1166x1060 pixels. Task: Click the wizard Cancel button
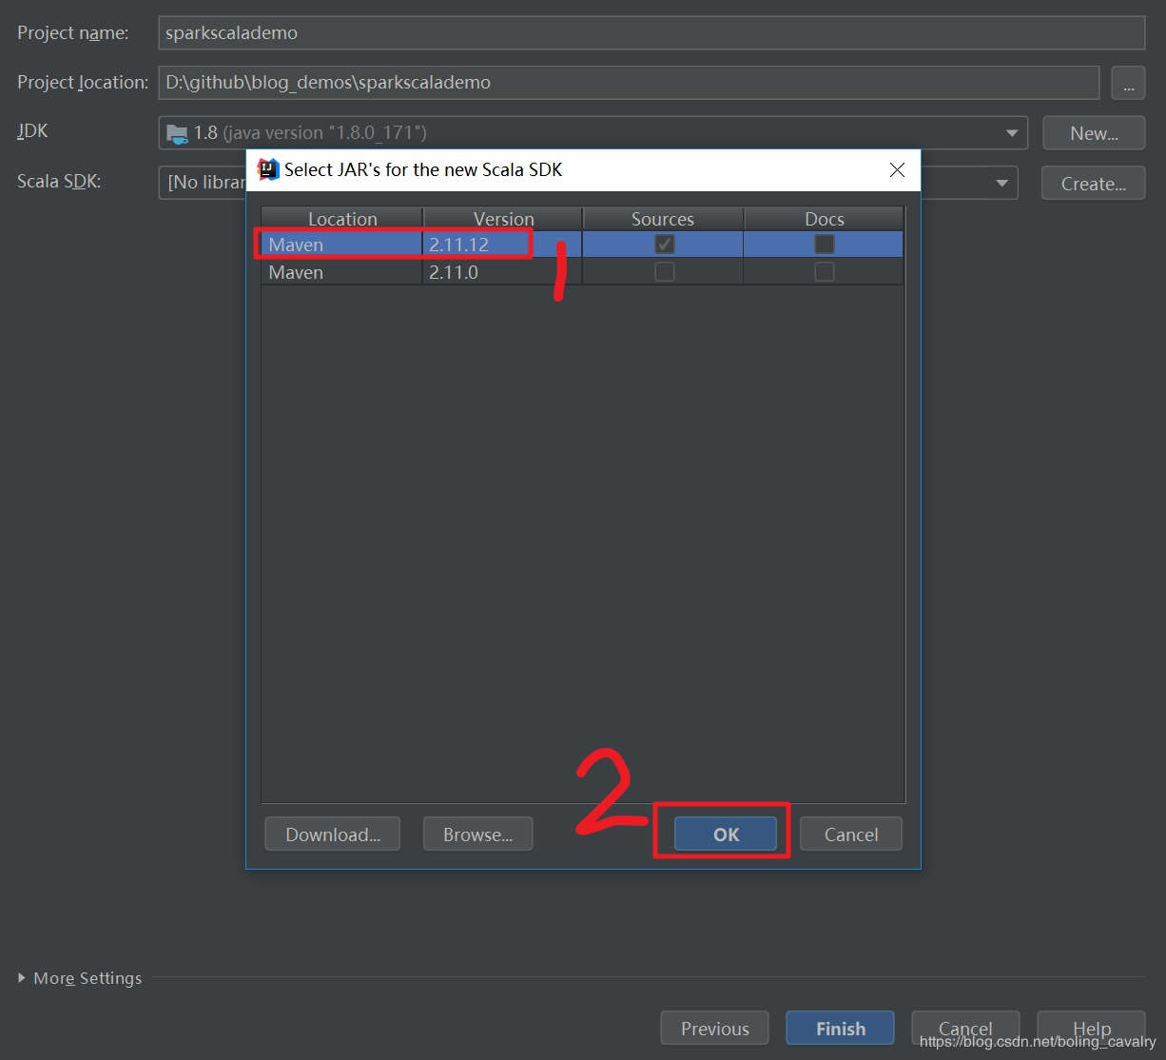pos(965,1029)
